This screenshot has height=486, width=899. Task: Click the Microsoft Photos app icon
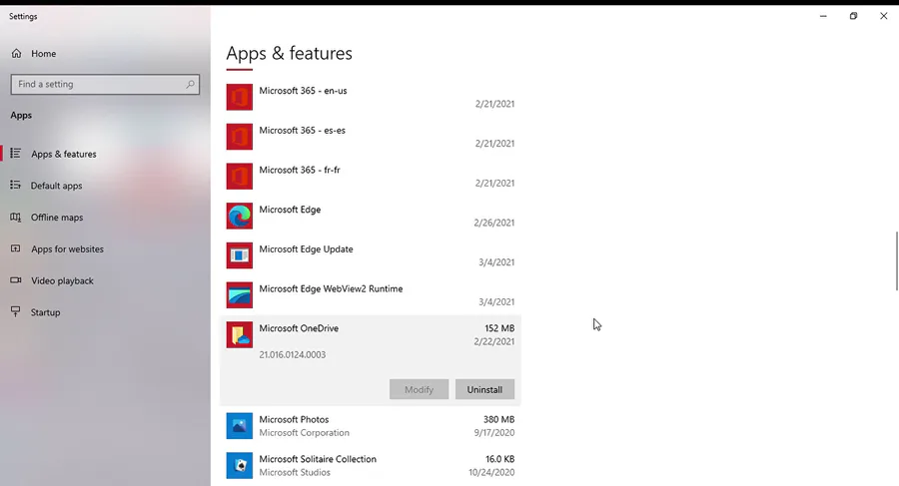click(239, 426)
